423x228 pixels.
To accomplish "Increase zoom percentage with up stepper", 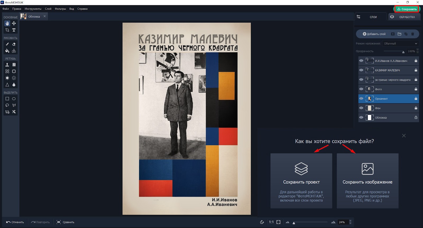I will pyautogui.click(x=350, y=221).
